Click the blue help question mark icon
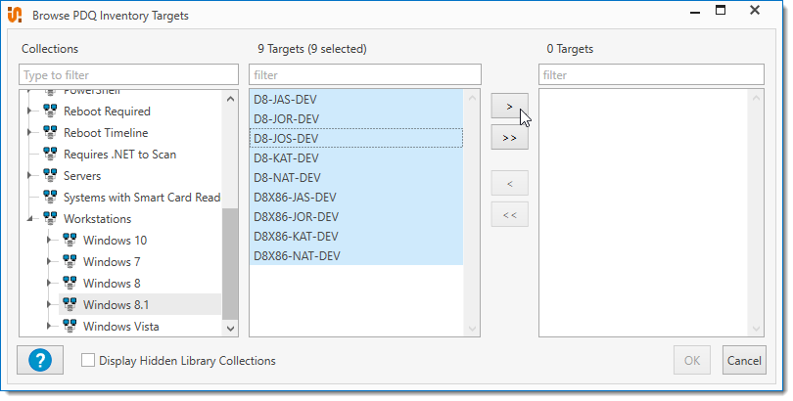Image resolution: width=793 pixels, height=401 pixels. tap(40, 360)
